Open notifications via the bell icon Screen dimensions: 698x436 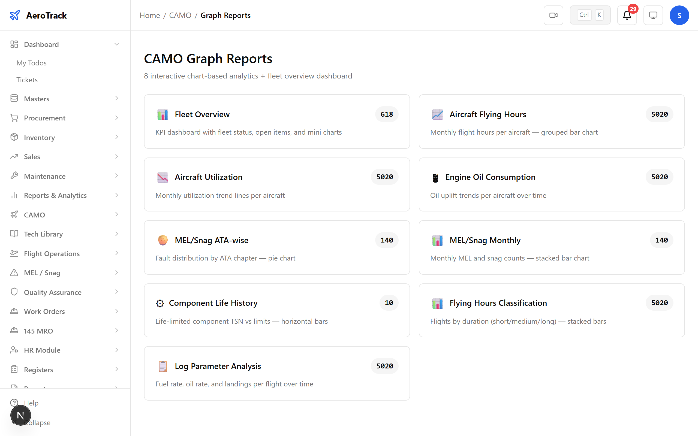[x=627, y=15]
